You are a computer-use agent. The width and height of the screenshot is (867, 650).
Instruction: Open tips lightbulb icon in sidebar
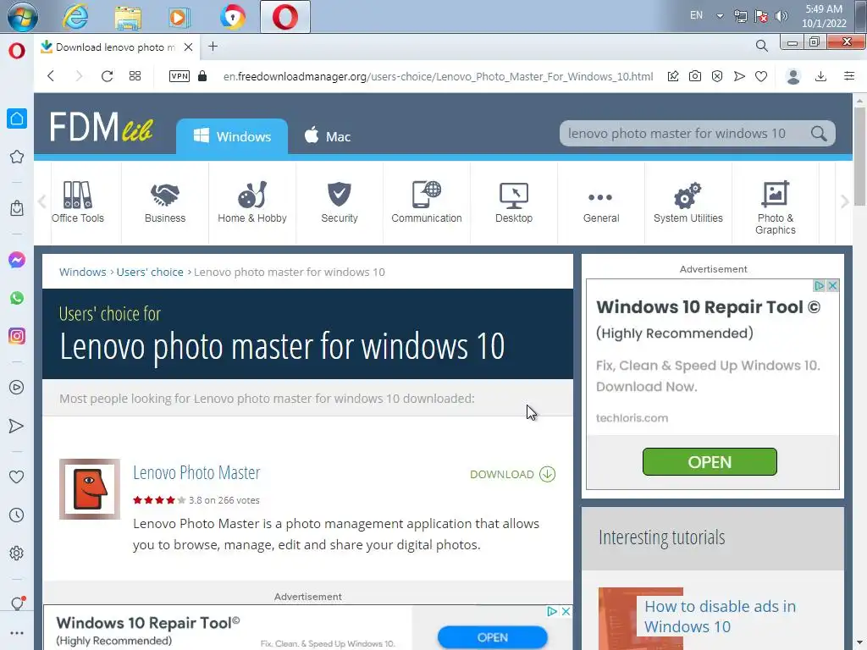17,603
